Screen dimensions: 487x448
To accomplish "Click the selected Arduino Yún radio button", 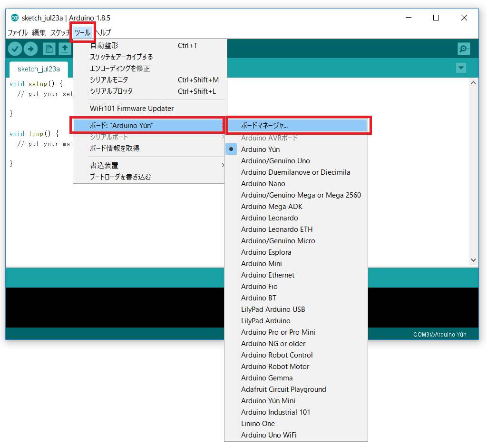I will click(231, 149).
